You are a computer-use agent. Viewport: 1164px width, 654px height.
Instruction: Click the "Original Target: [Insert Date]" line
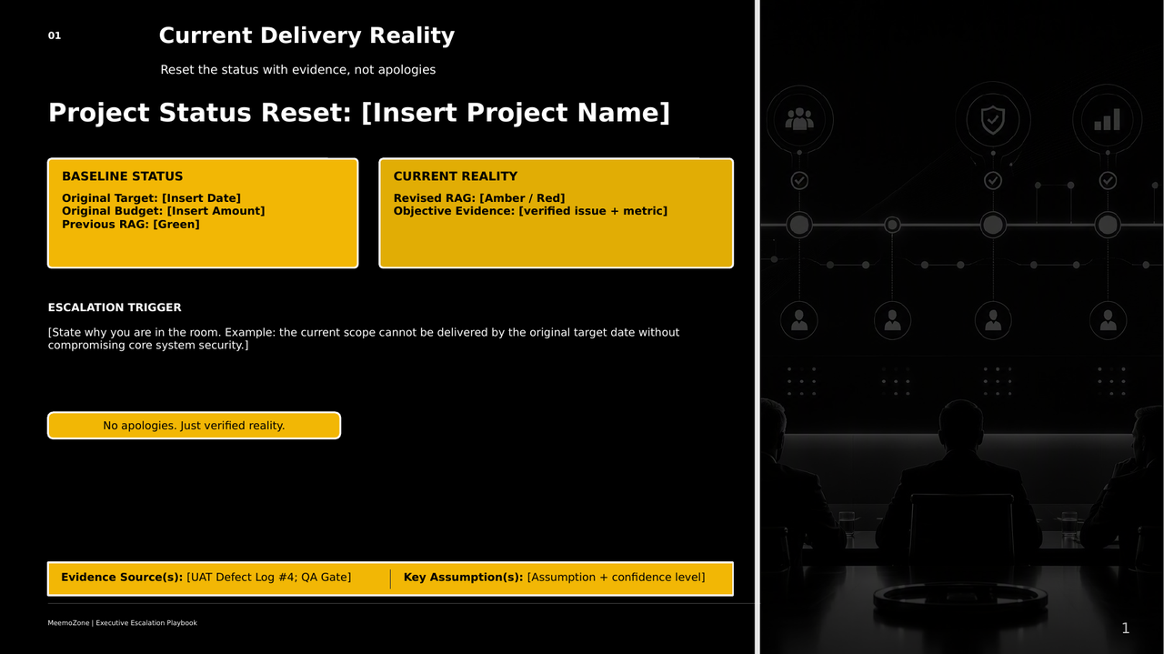(x=151, y=198)
